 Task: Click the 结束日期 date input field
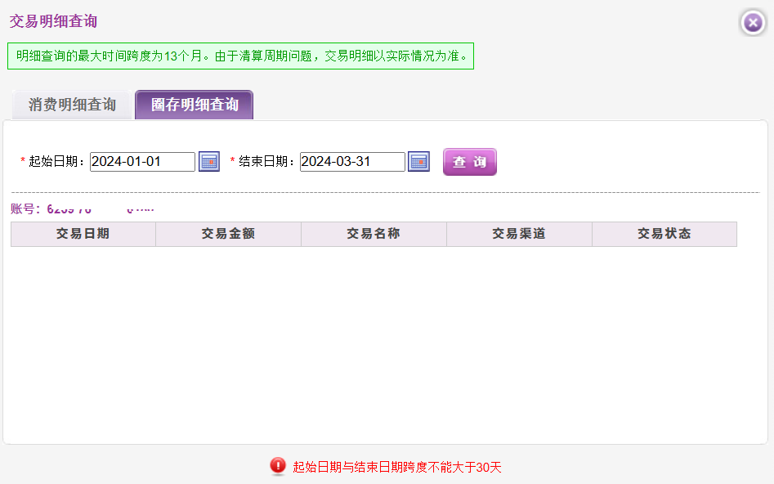click(352, 162)
